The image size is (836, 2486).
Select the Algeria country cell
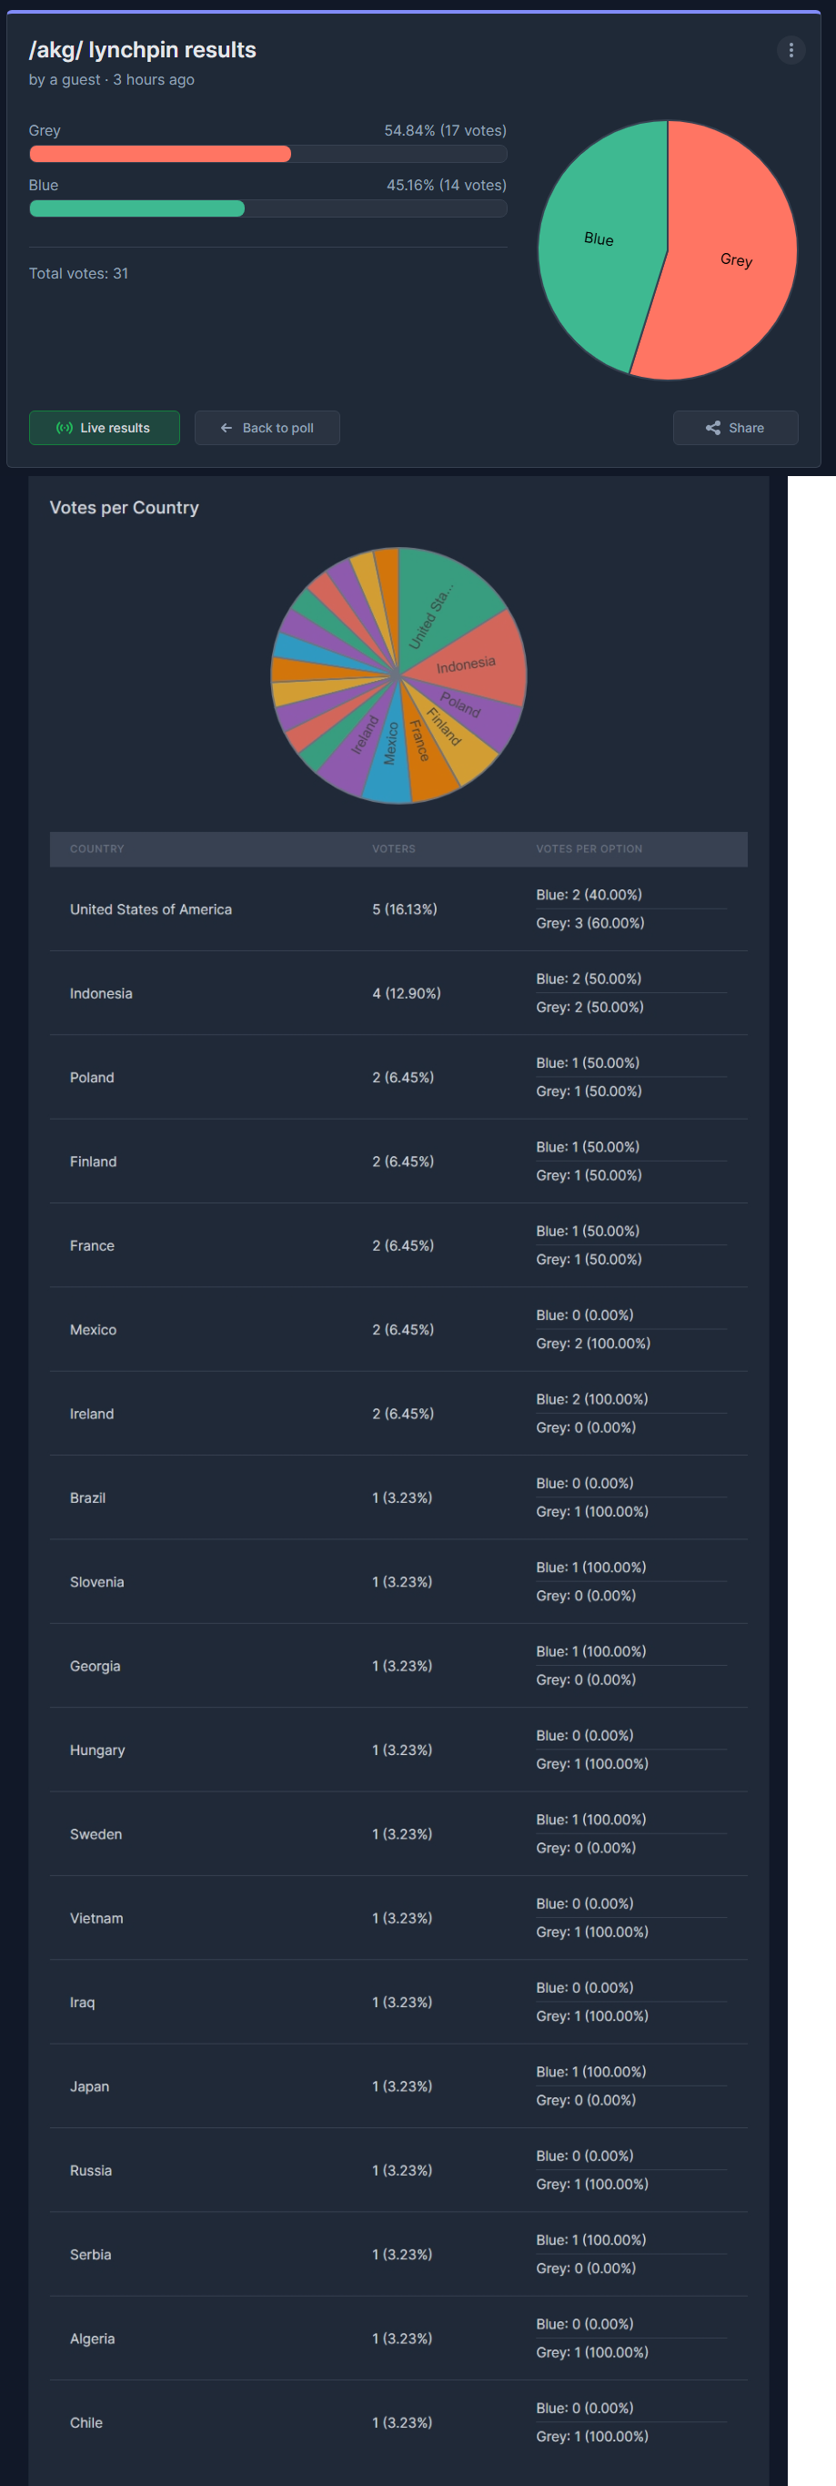coord(92,2338)
